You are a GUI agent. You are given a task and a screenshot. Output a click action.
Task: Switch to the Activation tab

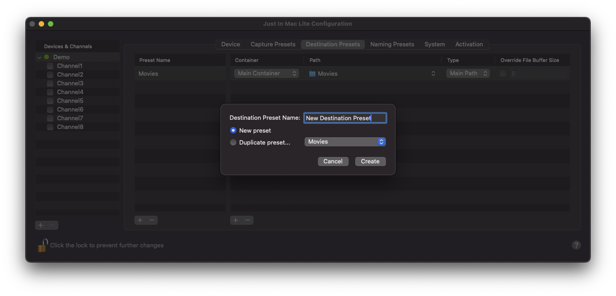point(469,45)
